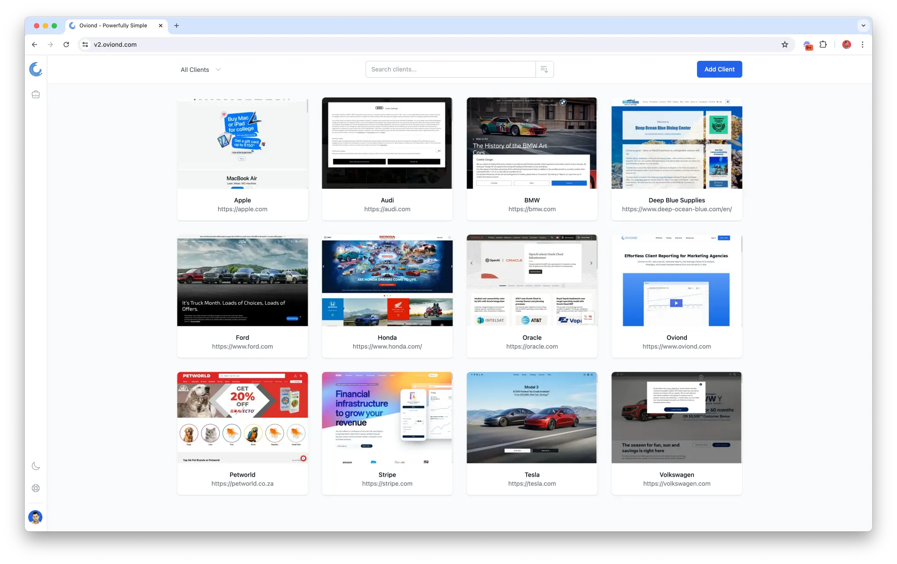Open Chrome's three-dot menu
The image size is (897, 564).
coord(862,45)
